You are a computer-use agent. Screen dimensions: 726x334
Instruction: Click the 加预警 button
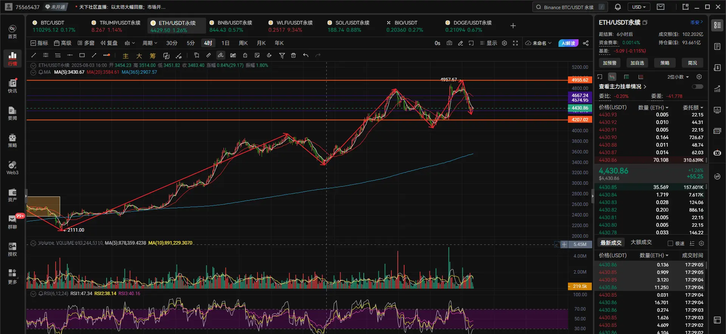(x=610, y=63)
